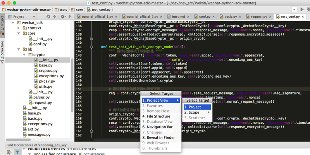The width and height of the screenshot is (310, 155).
Task: Collapse the core folder arrow in tree
Action: coord(19,33)
